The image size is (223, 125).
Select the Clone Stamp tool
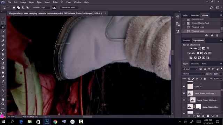coord(3,54)
